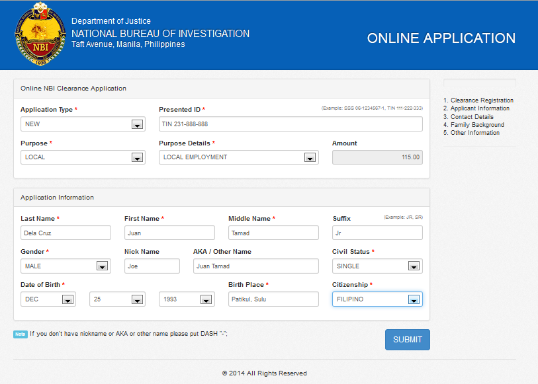Click the Middle Name input field
The height and width of the screenshot is (384, 538).
273,233
